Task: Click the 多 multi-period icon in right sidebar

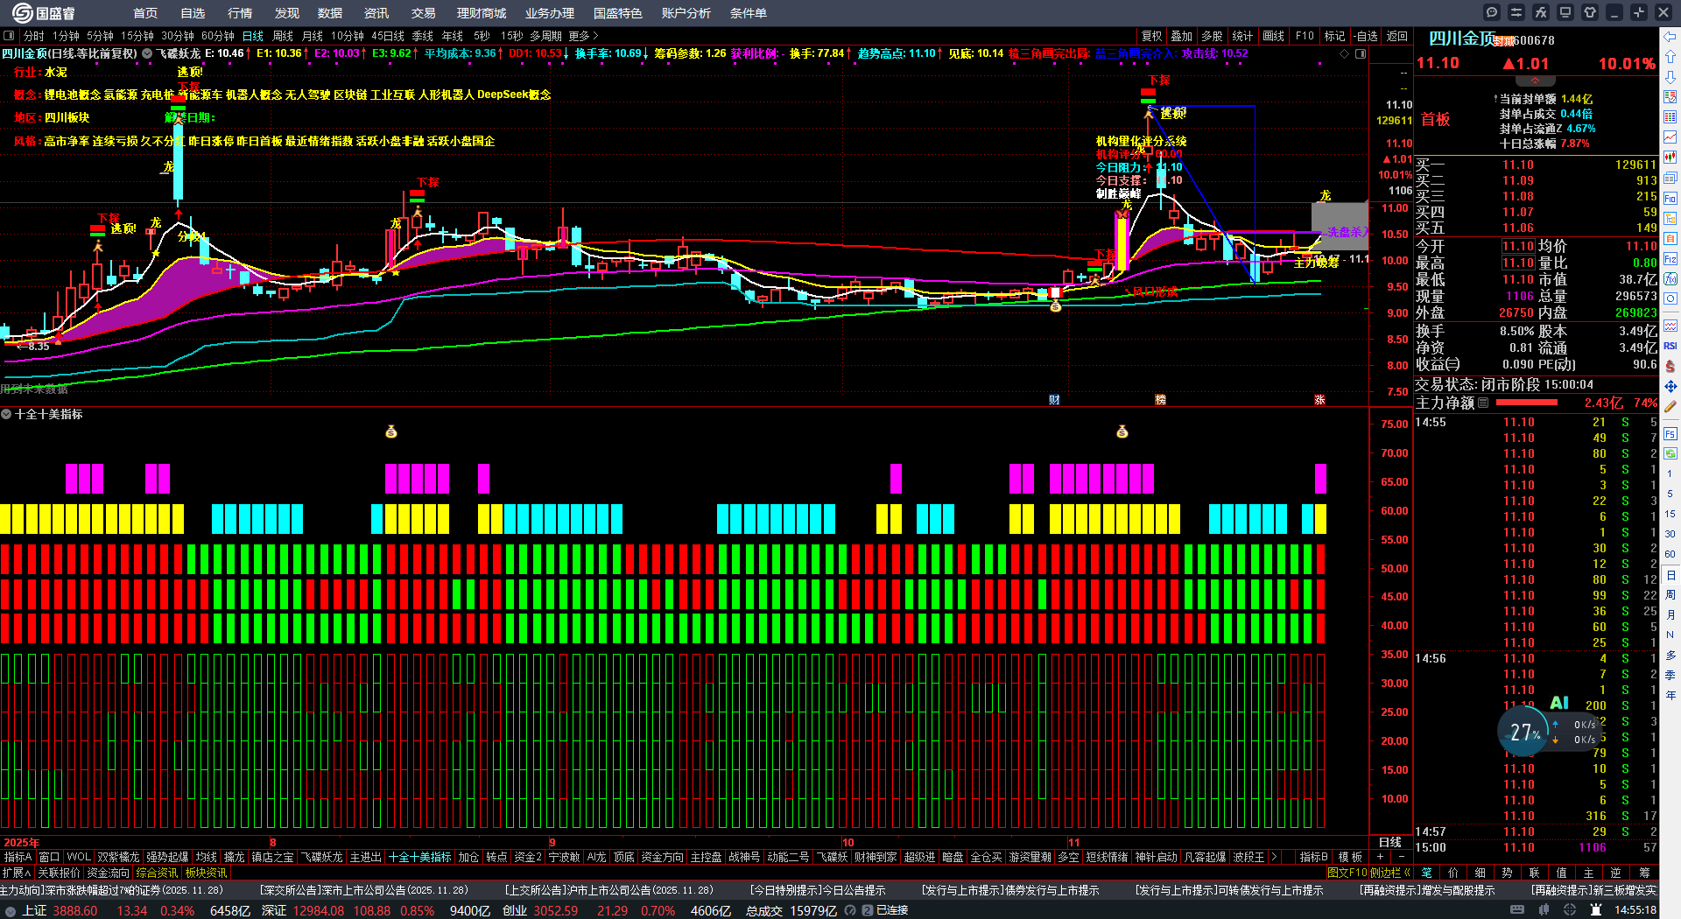Action: 1670,655
